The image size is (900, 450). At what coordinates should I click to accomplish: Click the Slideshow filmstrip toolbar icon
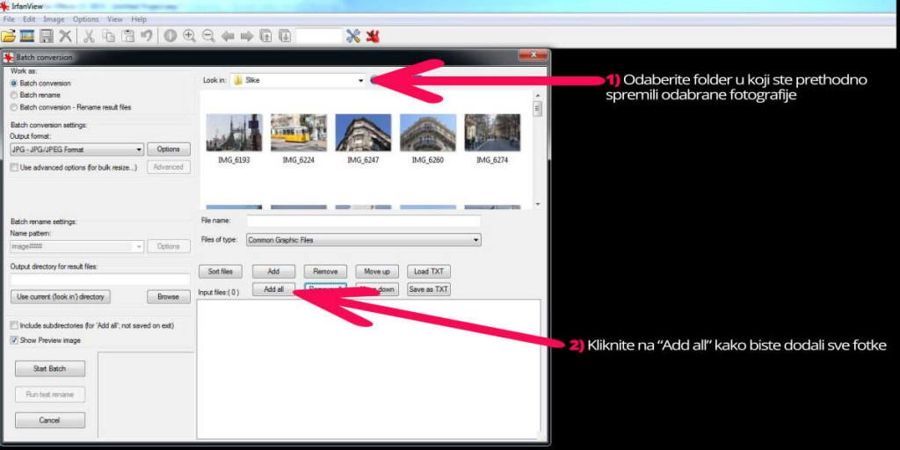pos(27,36)
